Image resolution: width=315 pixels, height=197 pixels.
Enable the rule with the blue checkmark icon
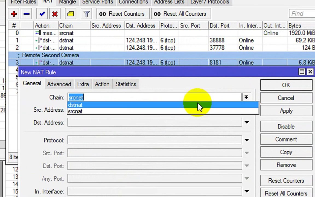pos(42,14)
